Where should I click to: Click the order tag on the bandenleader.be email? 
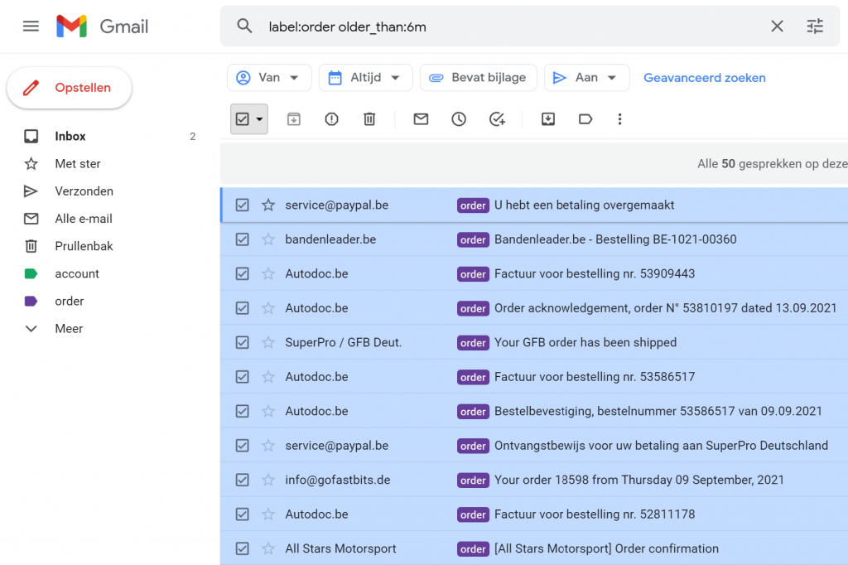tap(473, 239)
